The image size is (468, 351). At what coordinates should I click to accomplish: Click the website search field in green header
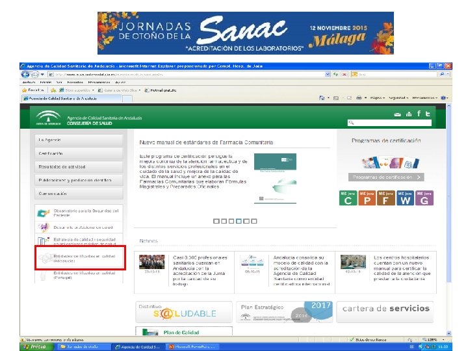pos(389,123)
